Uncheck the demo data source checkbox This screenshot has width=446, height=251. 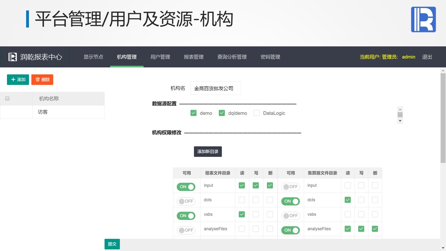[194, 113]
